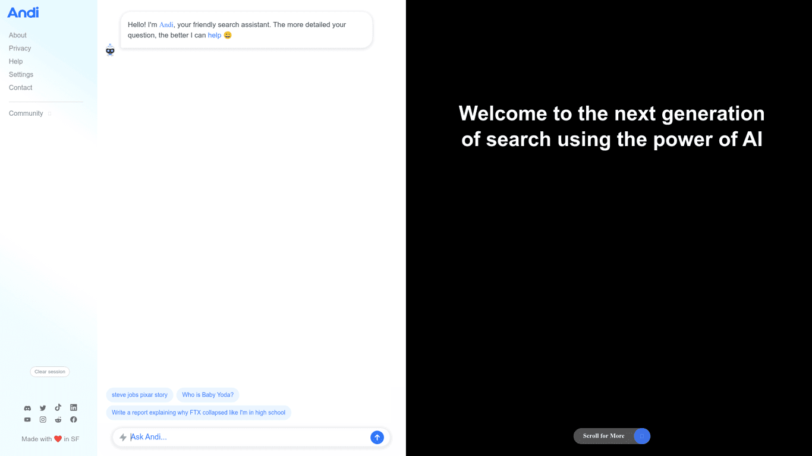Viewport: 812px width, 456px height.
Task: Open the Reddit community icon
Action: coord(58,420)
